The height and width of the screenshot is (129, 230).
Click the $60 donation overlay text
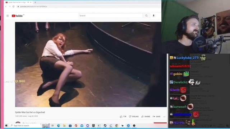22,81
